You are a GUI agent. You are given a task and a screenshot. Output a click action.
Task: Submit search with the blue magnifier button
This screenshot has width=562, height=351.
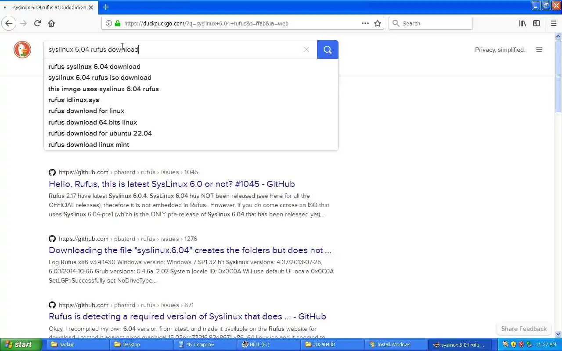point(328,50)
